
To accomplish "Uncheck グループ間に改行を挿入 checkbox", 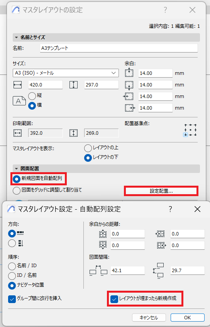I will click(x=12, y=299).
